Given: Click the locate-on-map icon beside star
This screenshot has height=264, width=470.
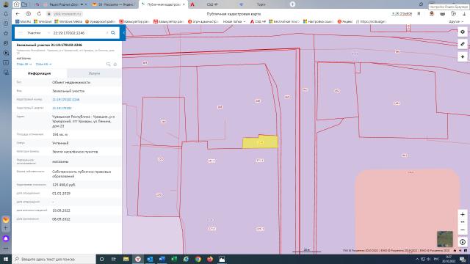Looking at the screenshot, I should tap(108, 65).
